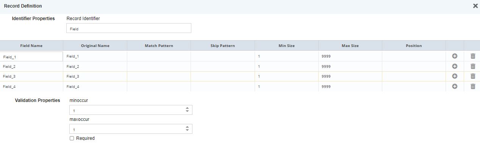Image resolution: width=480 pixels, height=155 pixels.
Task: Delete the Field_2 row
Action: click(473, 66)
